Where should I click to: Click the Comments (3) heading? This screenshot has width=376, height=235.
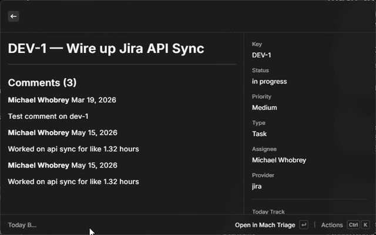pyautogui.click(x=42, y=82)
